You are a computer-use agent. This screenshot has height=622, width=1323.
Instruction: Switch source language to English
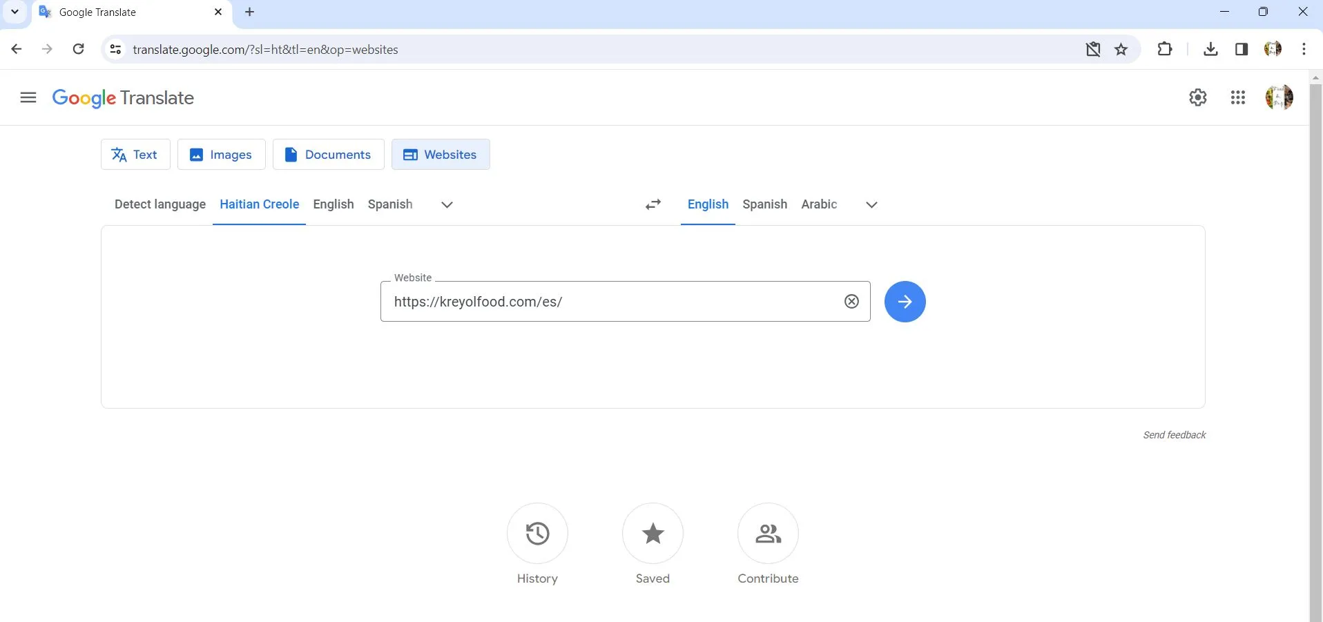tap(334, 204)
